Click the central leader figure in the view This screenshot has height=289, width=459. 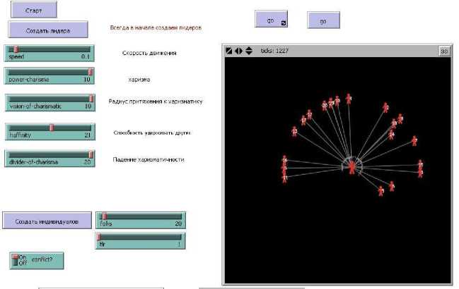[x=352, y=167]
